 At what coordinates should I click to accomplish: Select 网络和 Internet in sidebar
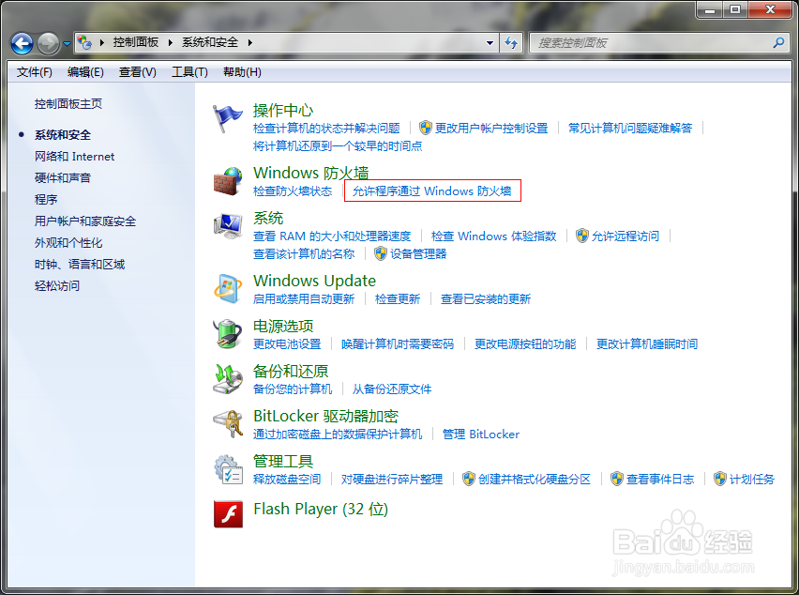click(74, 157)
